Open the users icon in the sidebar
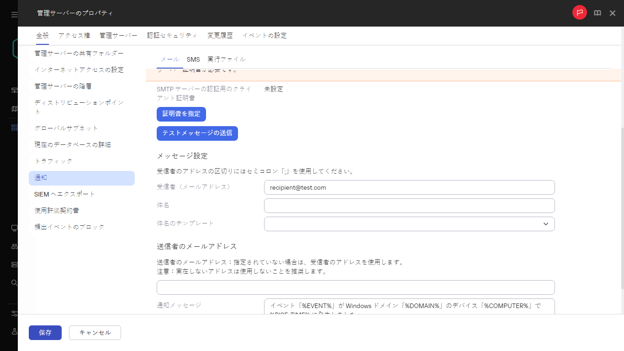Viewport: 624px width, 351px height. (14, 246)
